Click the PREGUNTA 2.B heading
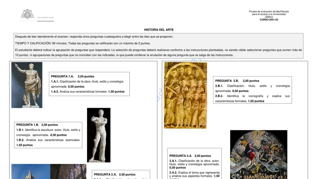The image size is (318, 179). pos(237,81)
